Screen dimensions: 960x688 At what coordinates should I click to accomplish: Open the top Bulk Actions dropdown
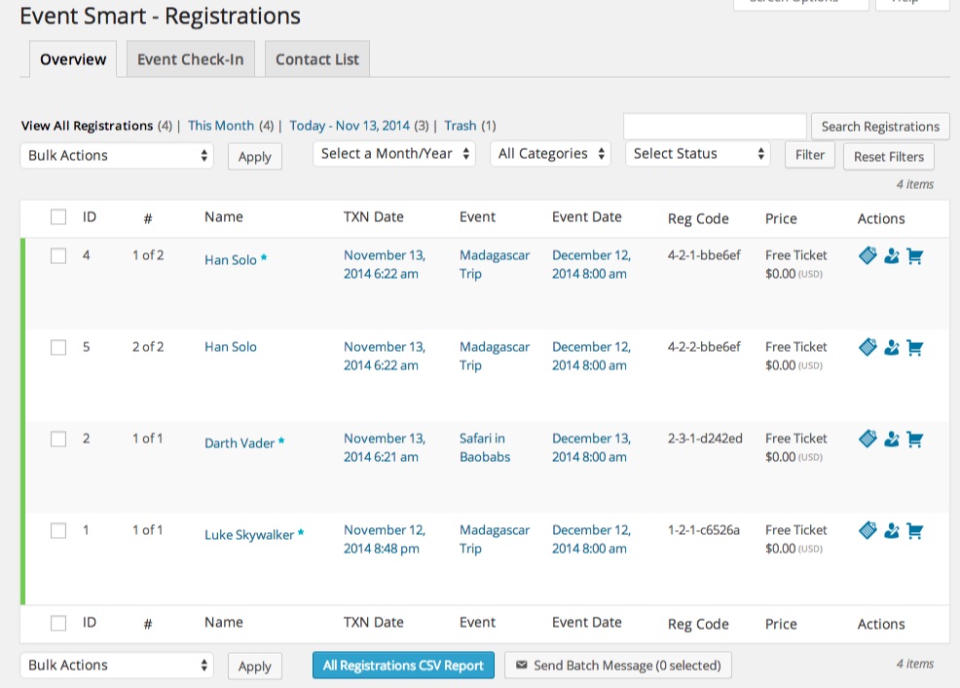[117, 156]
